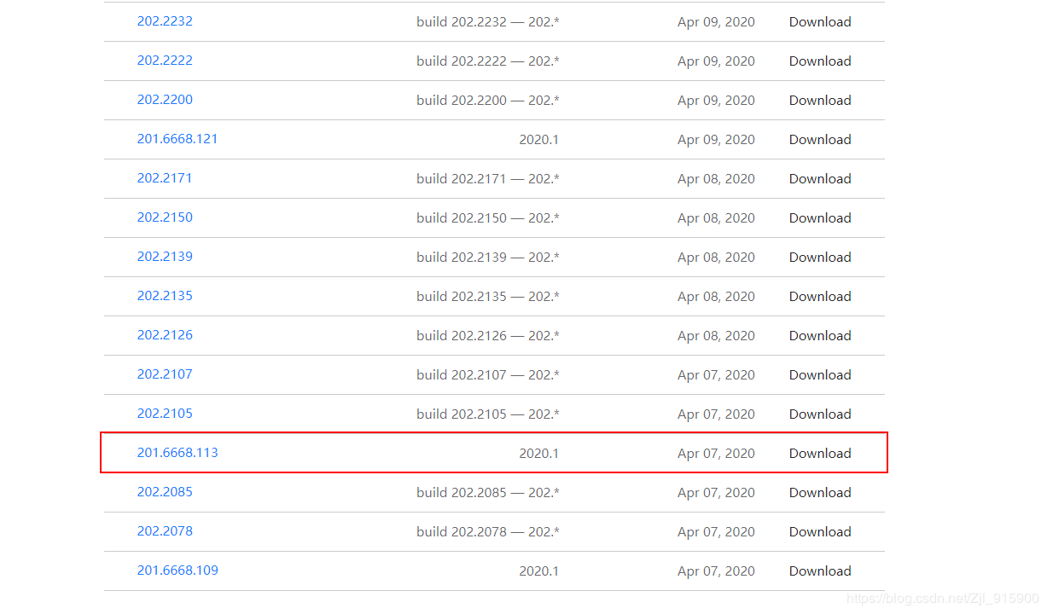The height and width of the screenshot is (614, 1047).
Task: Click Download for 201.6668.121
Action: click(819, 140)
